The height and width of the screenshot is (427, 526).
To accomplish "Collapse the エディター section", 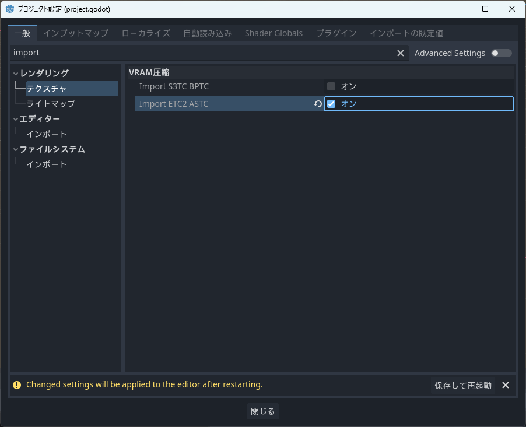I will 16,119.
